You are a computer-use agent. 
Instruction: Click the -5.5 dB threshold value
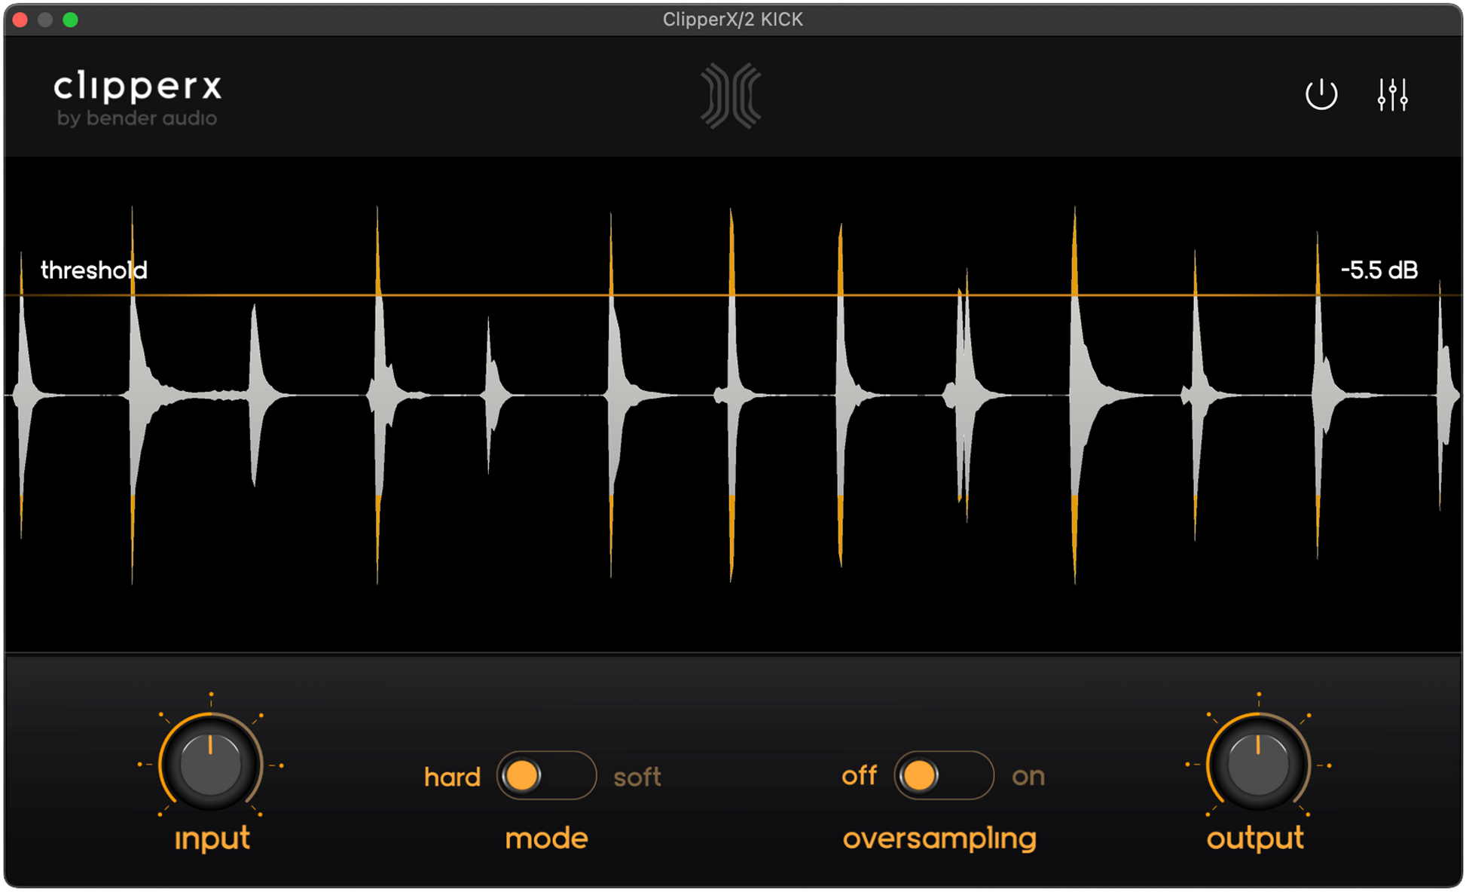click(1379, 270)
